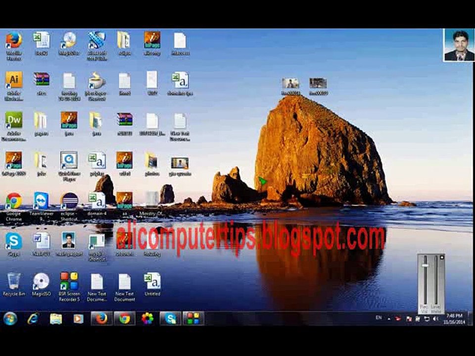Open the Java coffee-cup eclipse shortcut
This screenshot has width=475, height=356.
pos(97,86)
